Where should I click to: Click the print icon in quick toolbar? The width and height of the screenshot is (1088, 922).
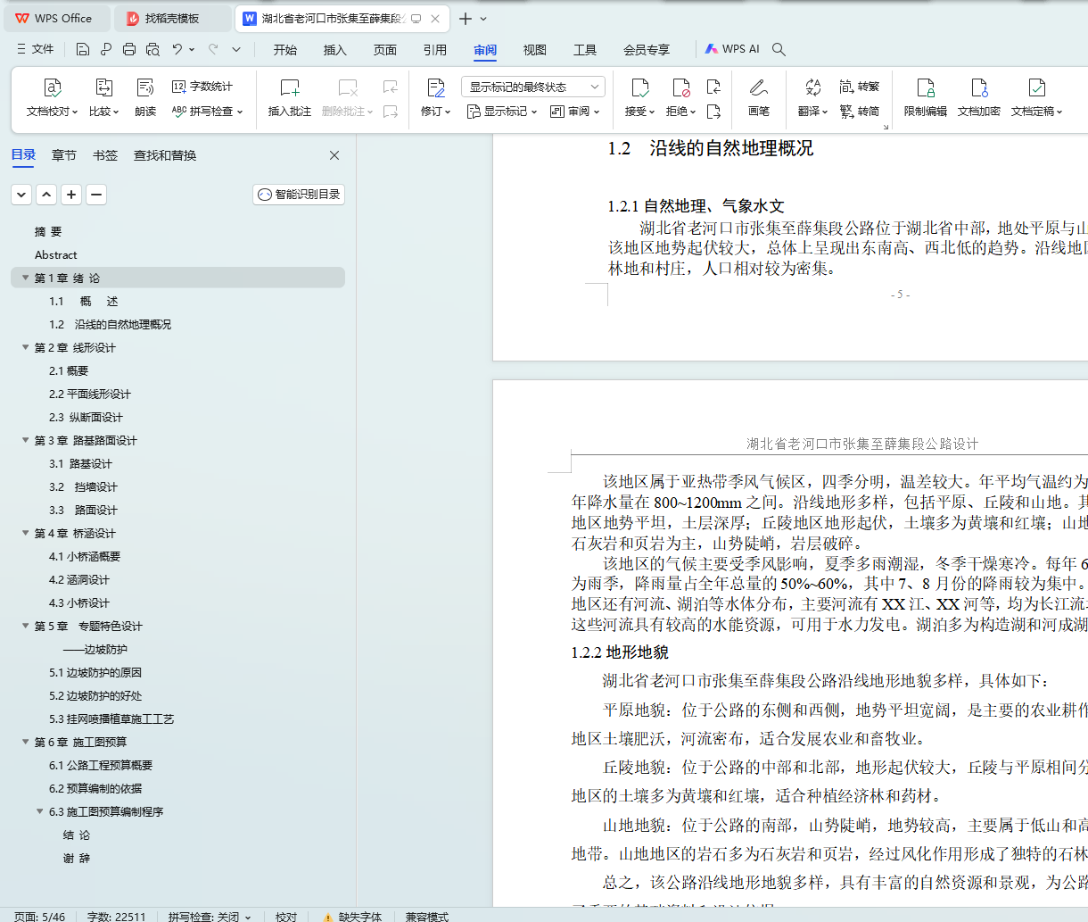pos(129,49)
